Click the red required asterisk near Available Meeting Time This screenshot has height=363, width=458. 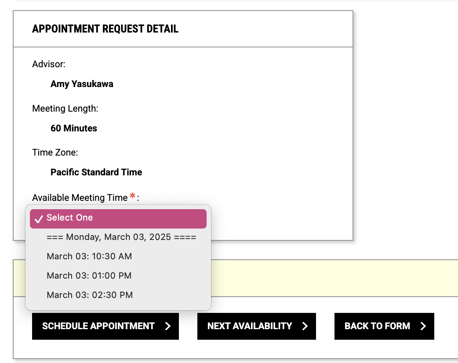[132, 197]
